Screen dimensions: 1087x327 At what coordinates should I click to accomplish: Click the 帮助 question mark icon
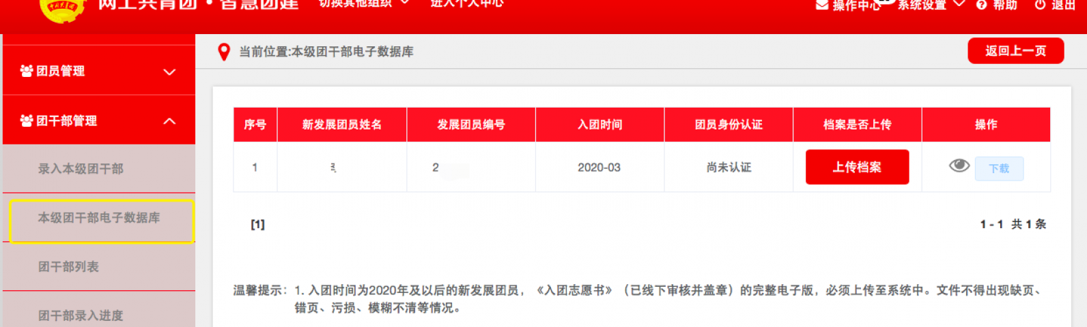click(x=981, y=5)
